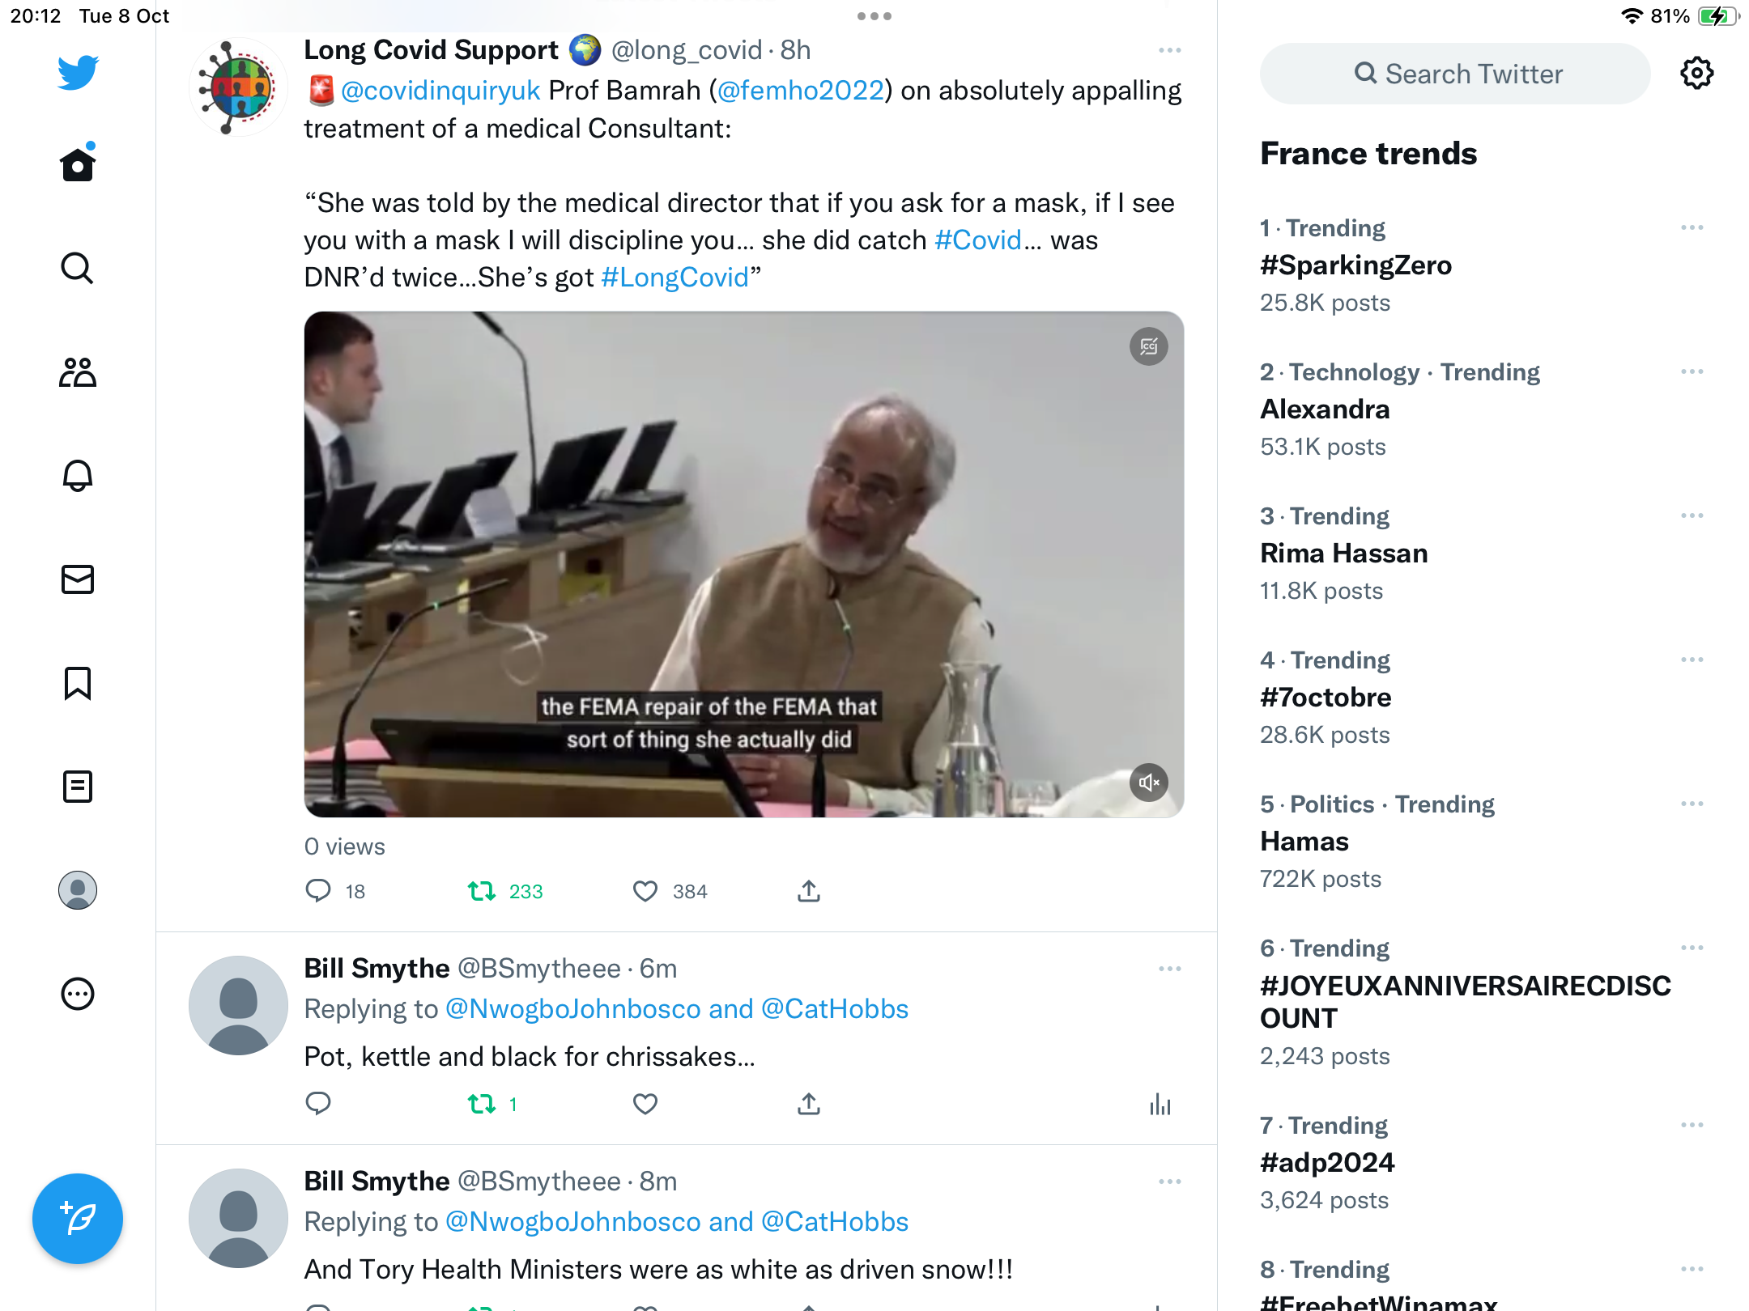Open Messages envelope icon

[x=78, y=579]
